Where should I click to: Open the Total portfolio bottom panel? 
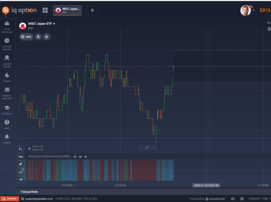pyautogui.click(x=29, y=192)
